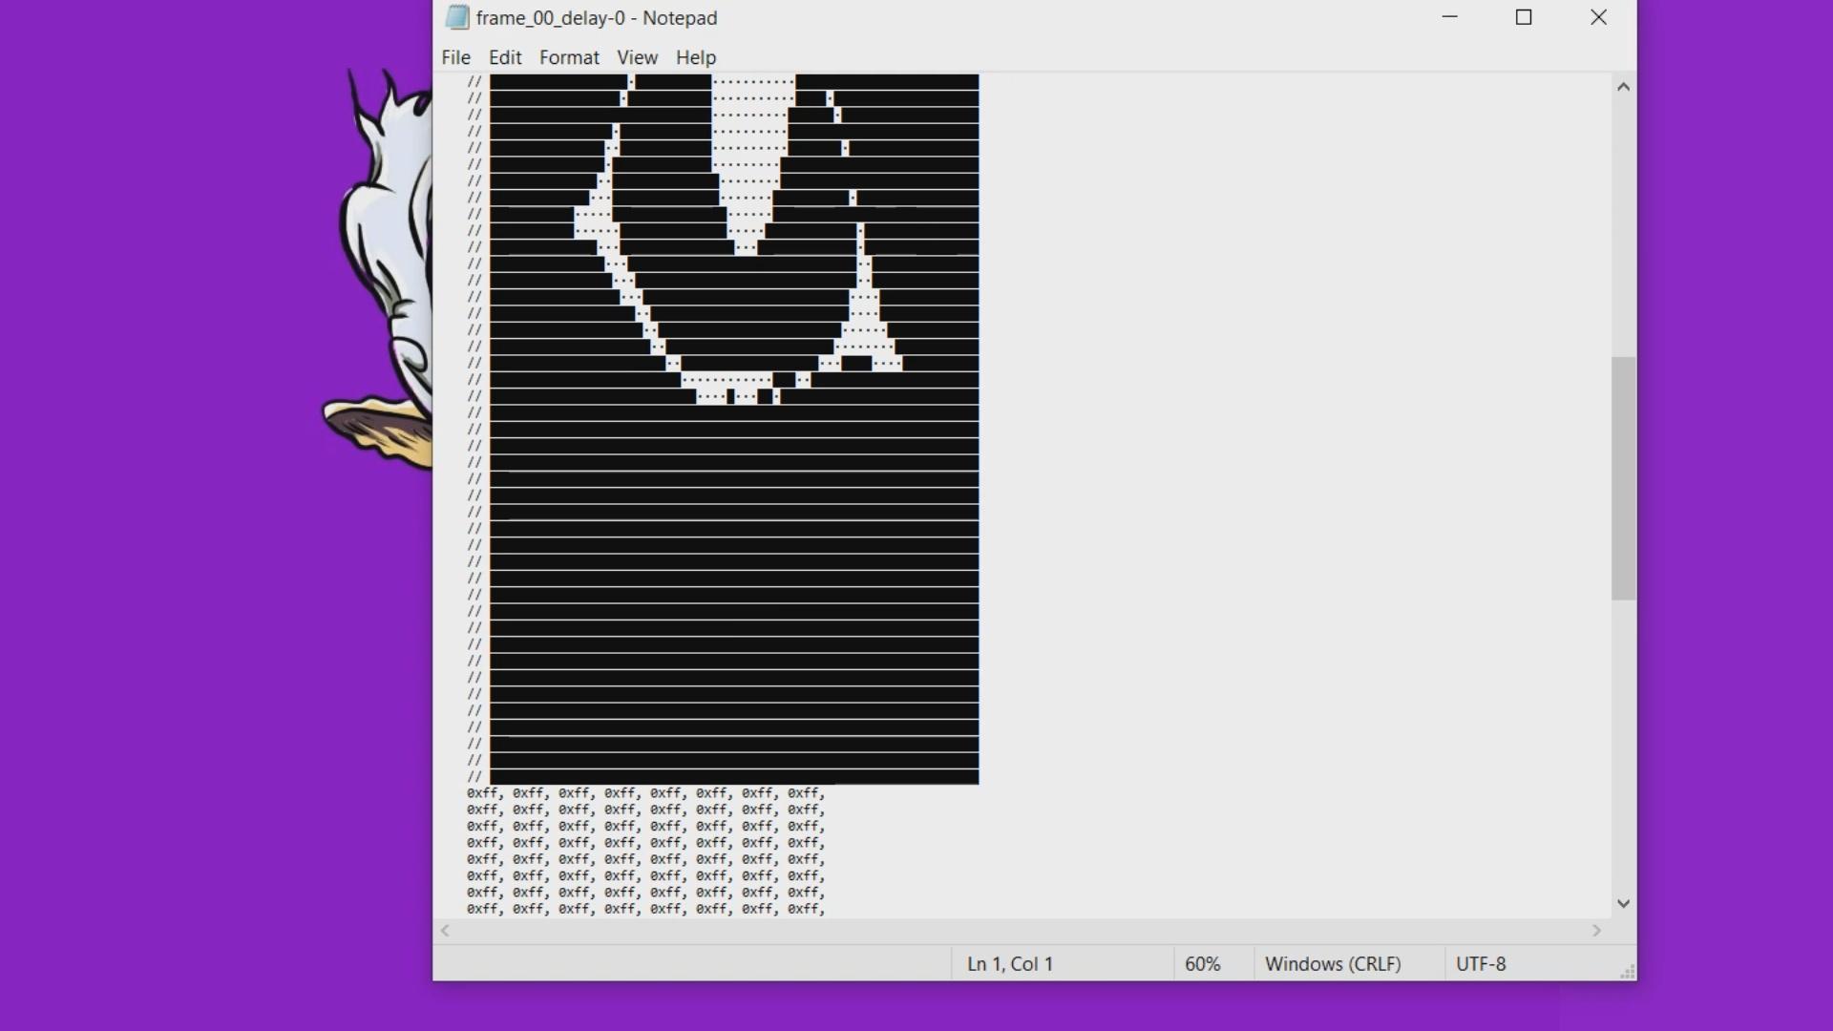Click the Windows (CRLF) status entry
The width and height of the screenshot is (1833, 1031).
click(1333, 964)
